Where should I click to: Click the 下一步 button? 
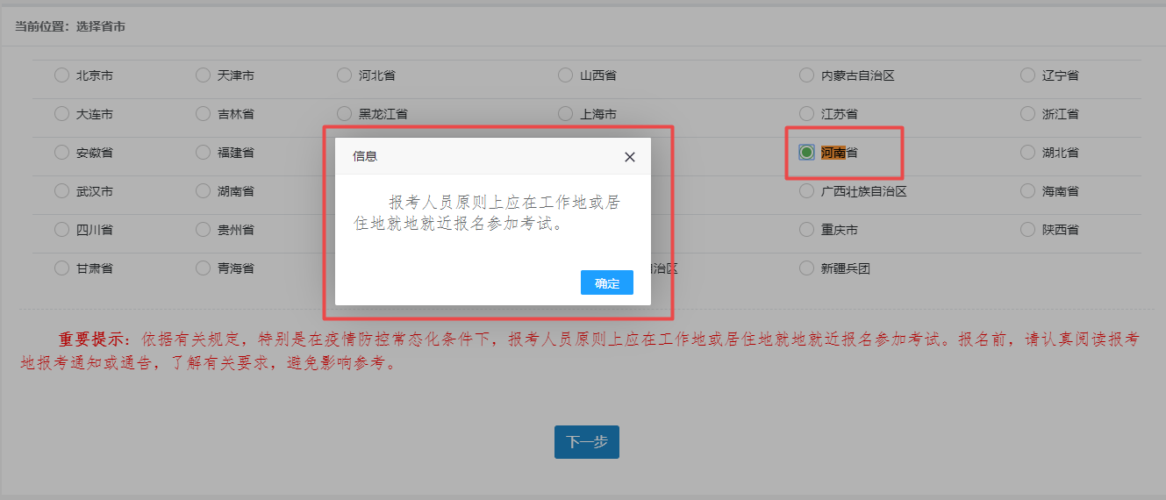(x=586, y=442)
